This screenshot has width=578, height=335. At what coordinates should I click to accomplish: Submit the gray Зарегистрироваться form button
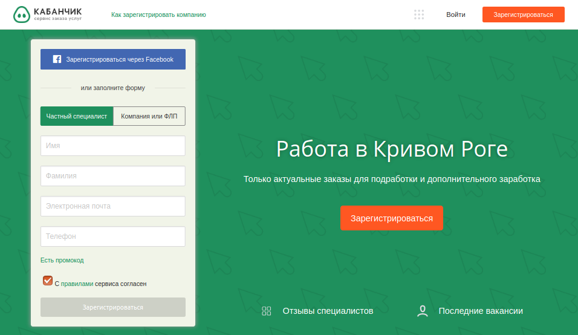point(113,307)
